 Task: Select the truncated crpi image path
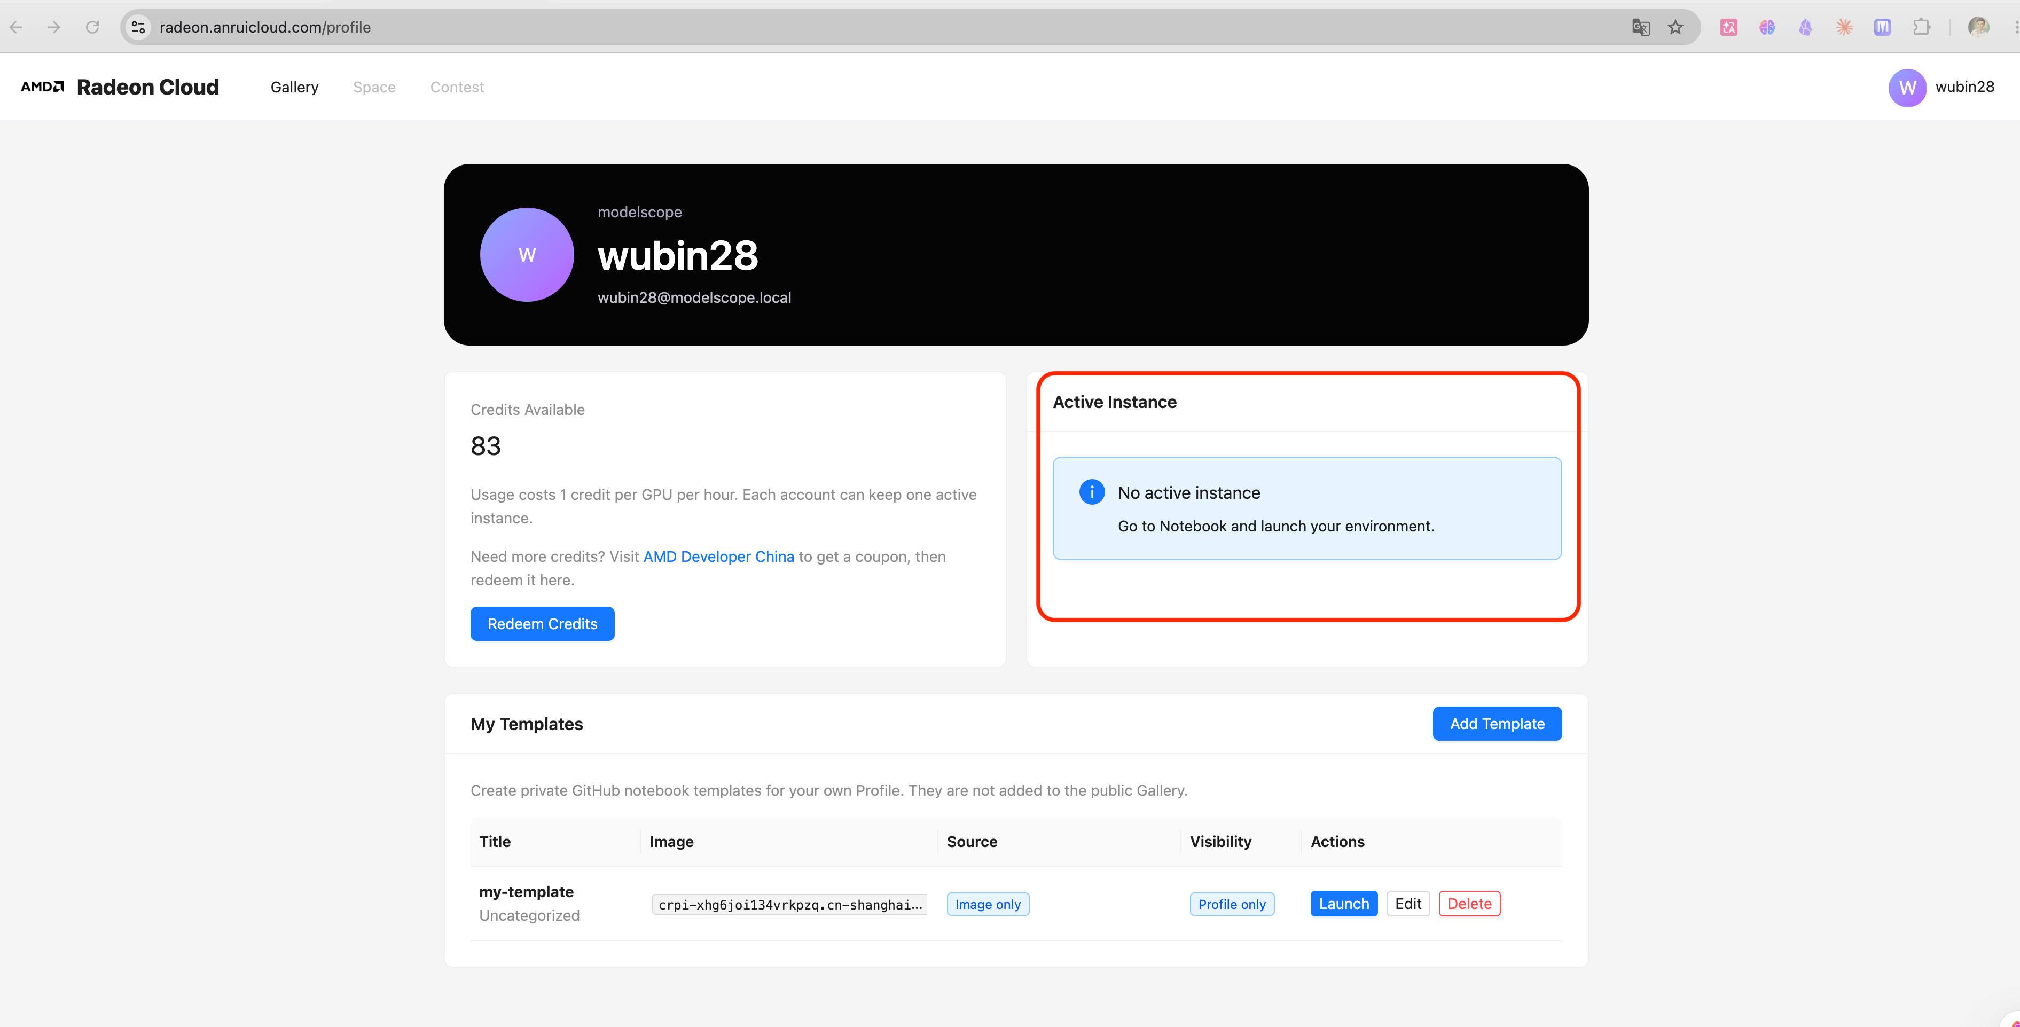pos(789,905)
